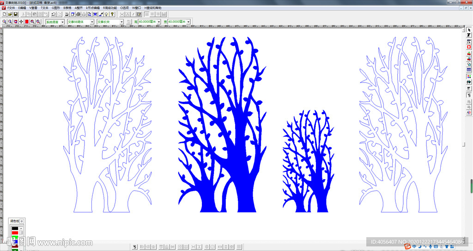The image size is (473, 251).
Task: Open the G图形 menu
Action: click(56, 8)
